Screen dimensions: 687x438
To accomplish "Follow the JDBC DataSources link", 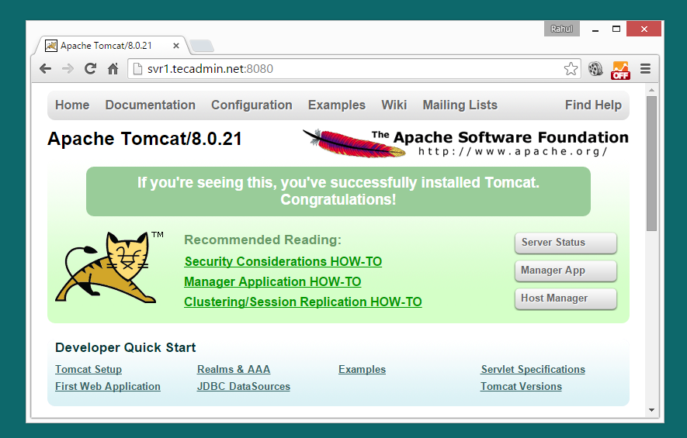I will click(243, 387).
